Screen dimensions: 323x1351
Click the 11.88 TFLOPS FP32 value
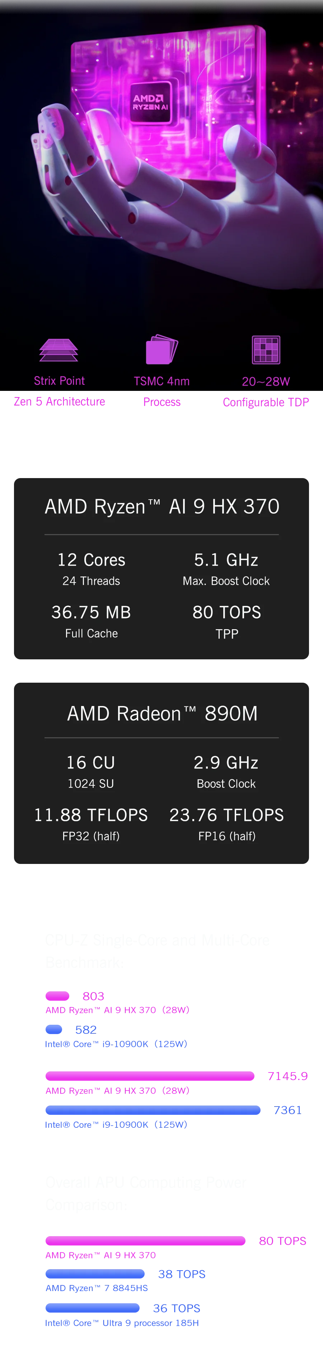[x=91, y=815]
